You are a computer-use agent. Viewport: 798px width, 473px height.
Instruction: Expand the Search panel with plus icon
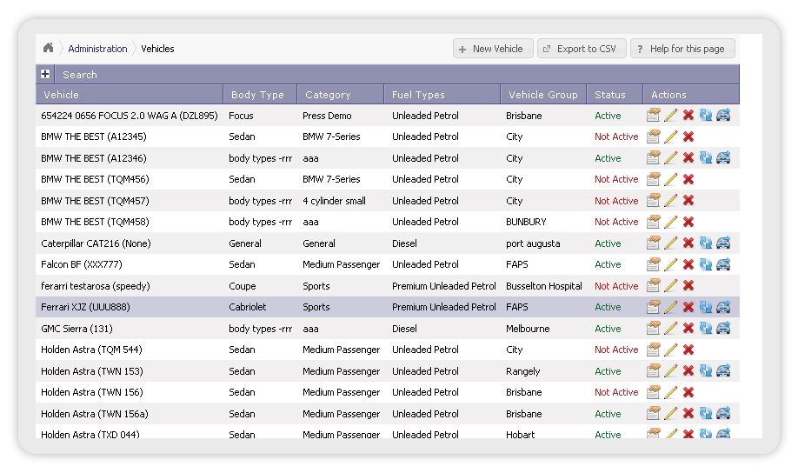pyautogui.click(x=45, y=74)
